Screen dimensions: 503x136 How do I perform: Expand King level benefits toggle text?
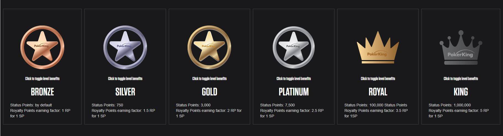[x=461, y=79]
